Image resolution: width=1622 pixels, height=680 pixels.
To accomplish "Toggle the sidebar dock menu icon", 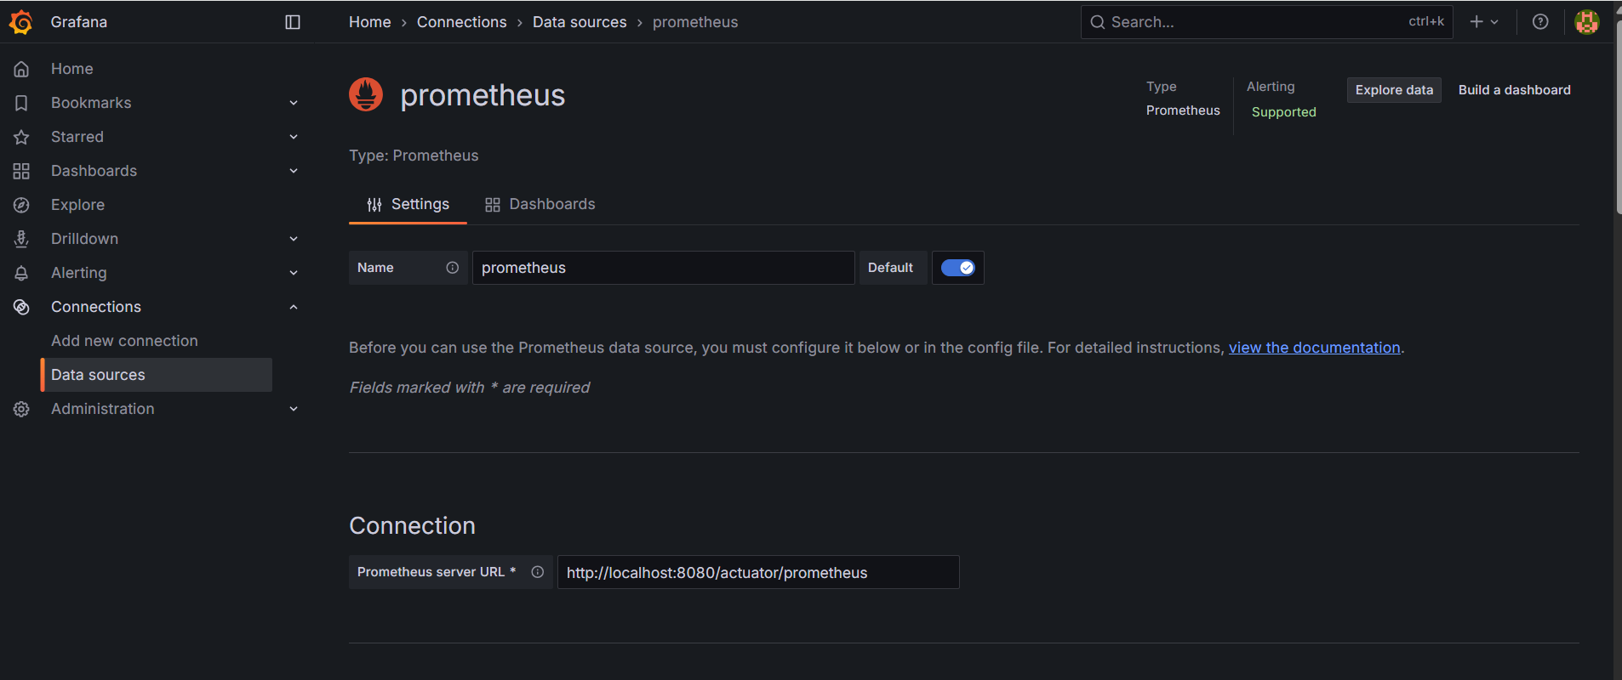I will point(293,22).
